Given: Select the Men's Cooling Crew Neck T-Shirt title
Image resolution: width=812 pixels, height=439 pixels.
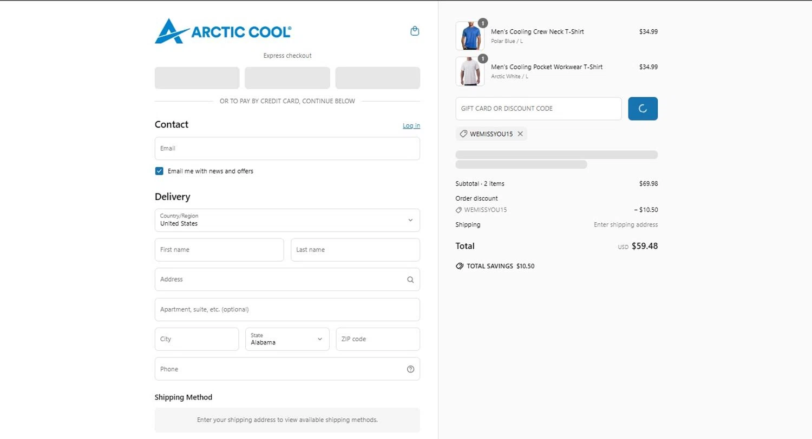Looking at the screenshot, I should 538,31.
